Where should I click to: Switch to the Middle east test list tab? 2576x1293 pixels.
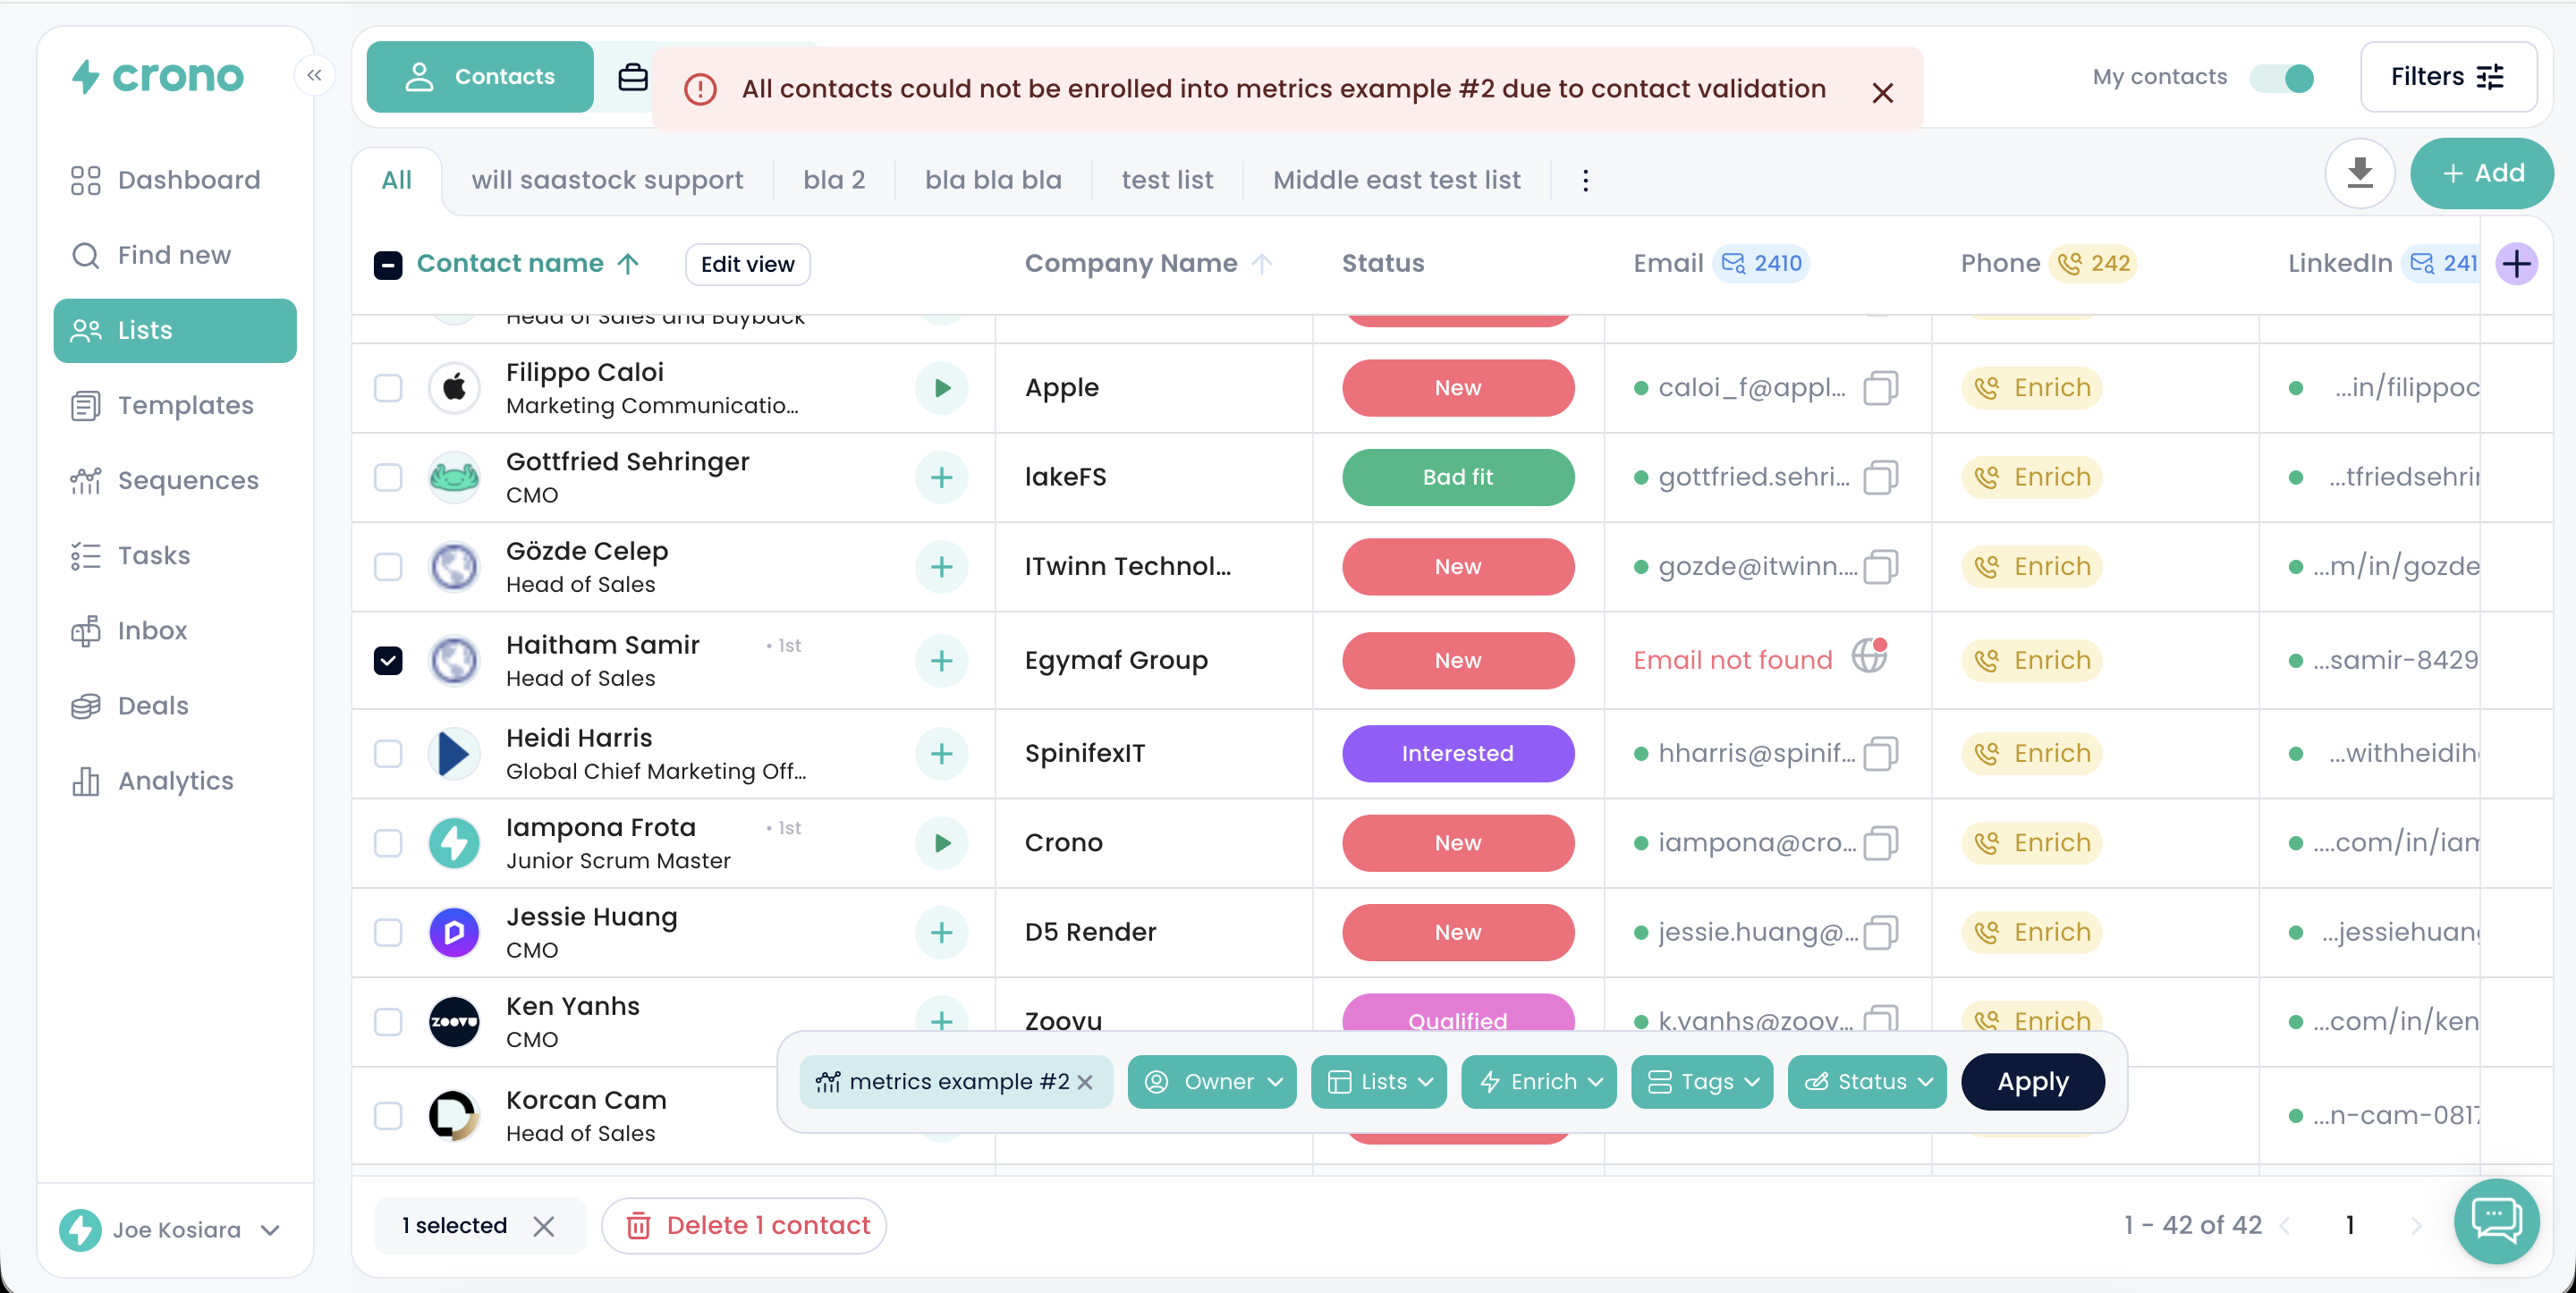1396,181
